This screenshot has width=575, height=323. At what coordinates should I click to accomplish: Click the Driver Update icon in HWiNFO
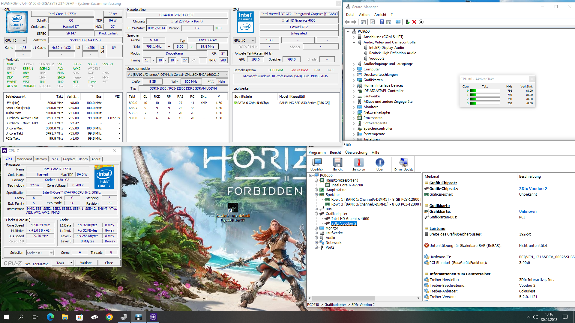coord(404,164)
